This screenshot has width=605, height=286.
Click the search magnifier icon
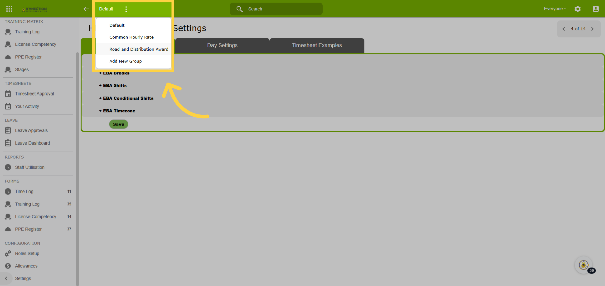click(x=239, y=9)
